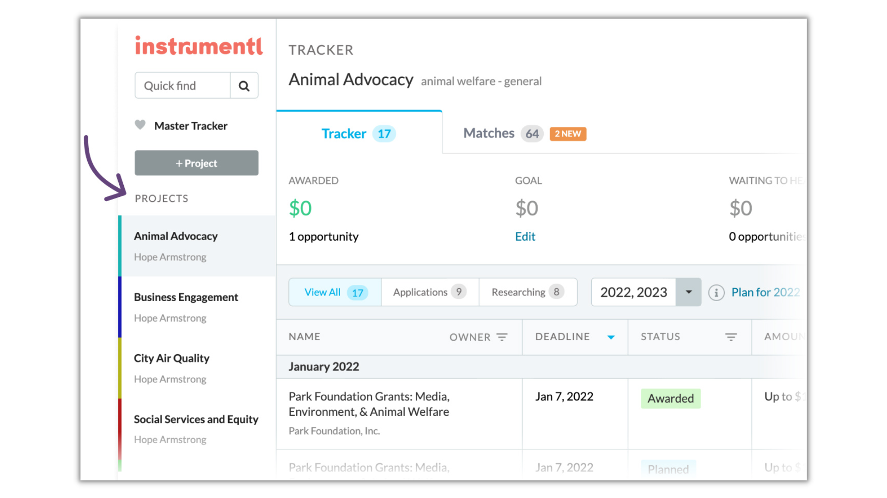Viewport: 887px width, 498px height.
Task: Click the 2 NEW badge on Matches
Action: point(568,134)
